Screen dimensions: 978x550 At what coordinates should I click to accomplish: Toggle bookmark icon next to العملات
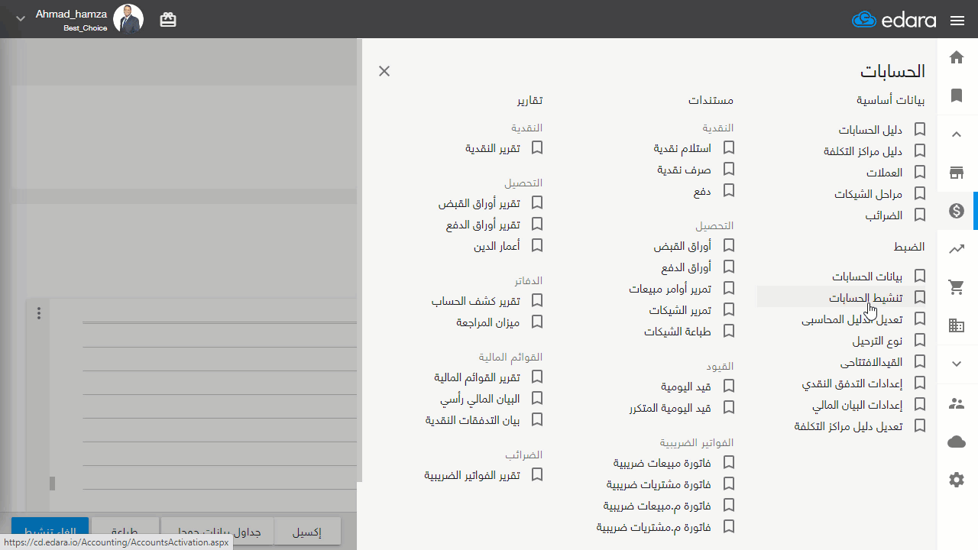[920, 173]
